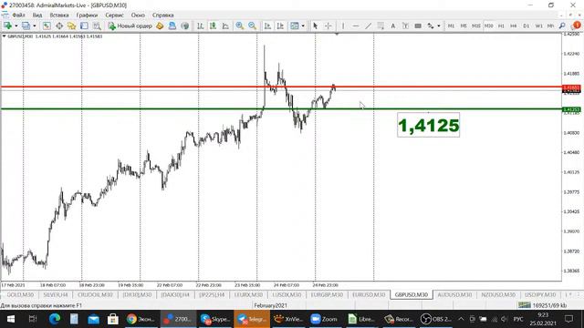Screen dimensions: 584x328
Task: Open a new chart window icon
Action: pyautogui.click(x=7, y=26)
